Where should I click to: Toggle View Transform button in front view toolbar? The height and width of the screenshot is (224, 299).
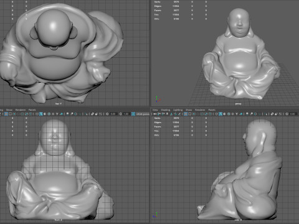[133, 114]
